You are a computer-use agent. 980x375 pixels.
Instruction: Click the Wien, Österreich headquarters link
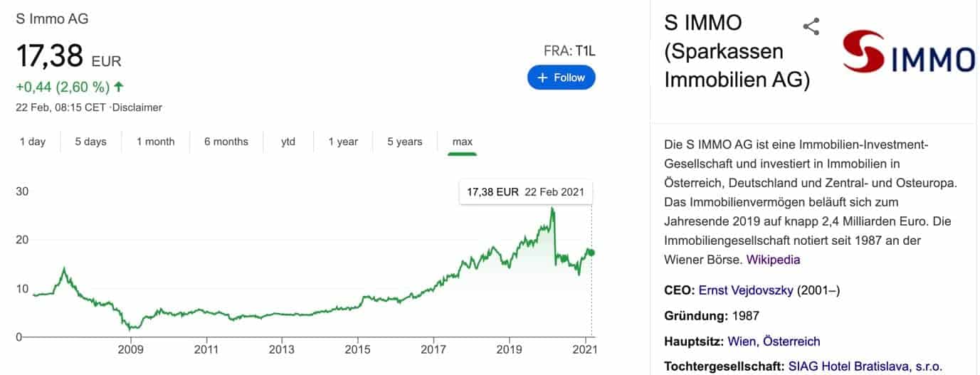coord(774,342)
